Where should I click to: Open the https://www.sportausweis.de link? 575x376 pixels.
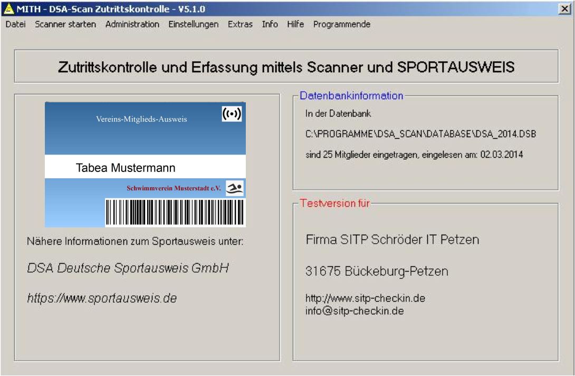click(x=102, y=298)
